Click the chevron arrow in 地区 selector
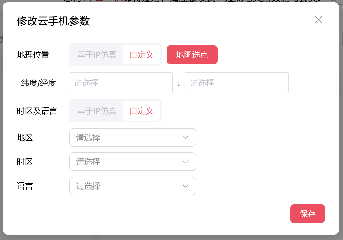This screenshot has width=343, height=240. (x=185, y=138)
